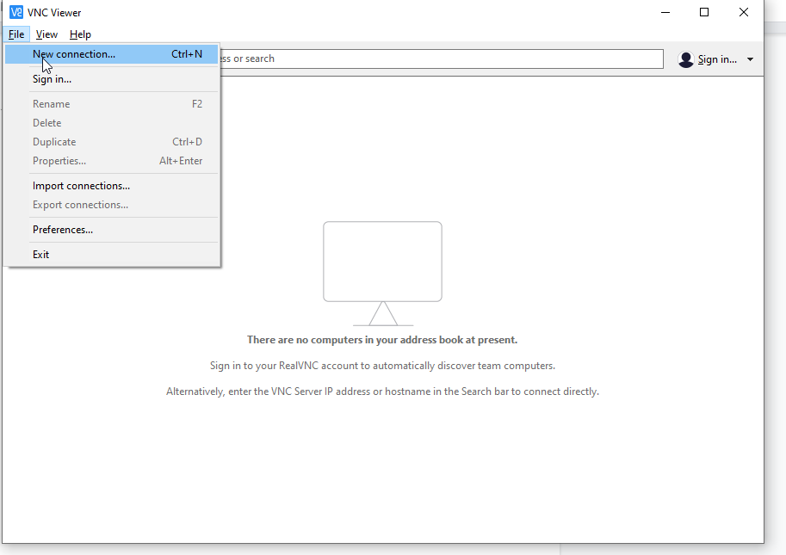The width and height of the screenshot is (786, 555).
Task: Click the empty address book monitor illustration
Action: (x=382, y=274)
